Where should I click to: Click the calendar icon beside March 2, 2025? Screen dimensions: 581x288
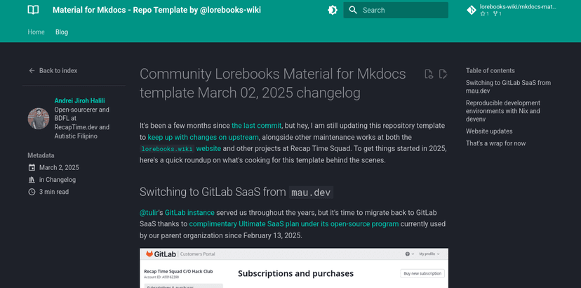click(32, 167)
